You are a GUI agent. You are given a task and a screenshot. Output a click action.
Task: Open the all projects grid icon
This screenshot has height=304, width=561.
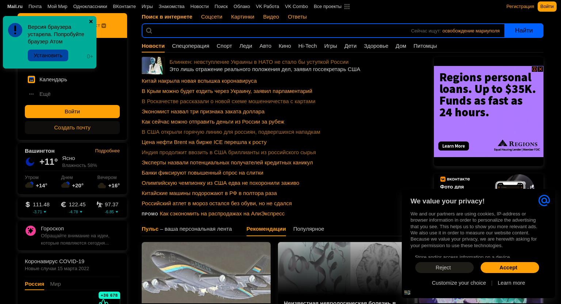[347, 7]
